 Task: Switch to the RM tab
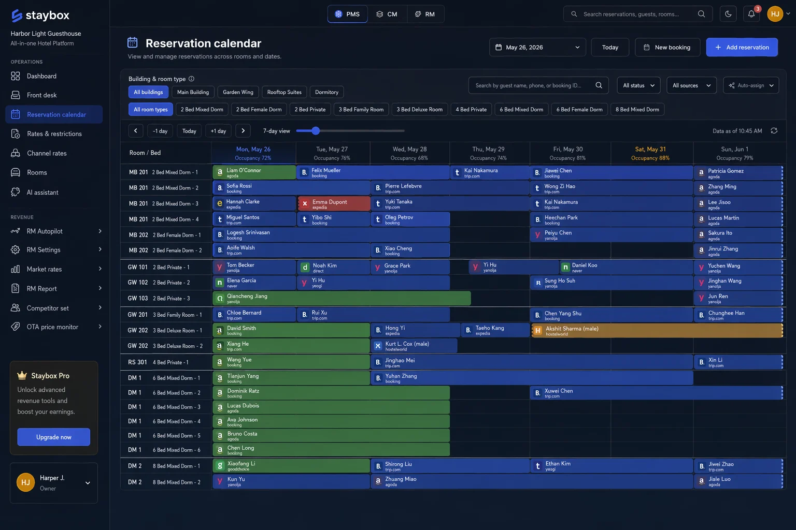point(425,14)
